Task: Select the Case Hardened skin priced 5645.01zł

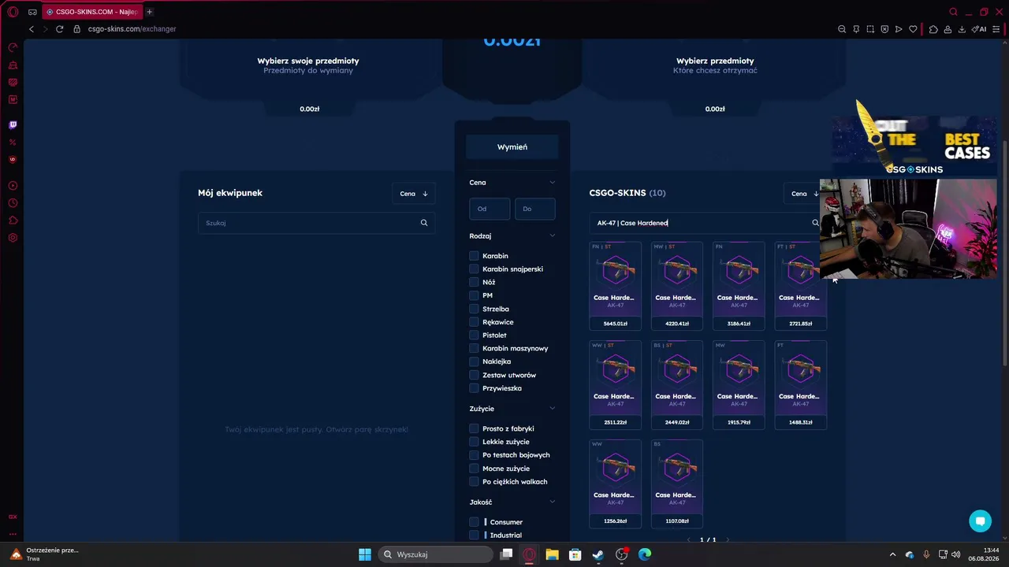Action: click(615, 285)
